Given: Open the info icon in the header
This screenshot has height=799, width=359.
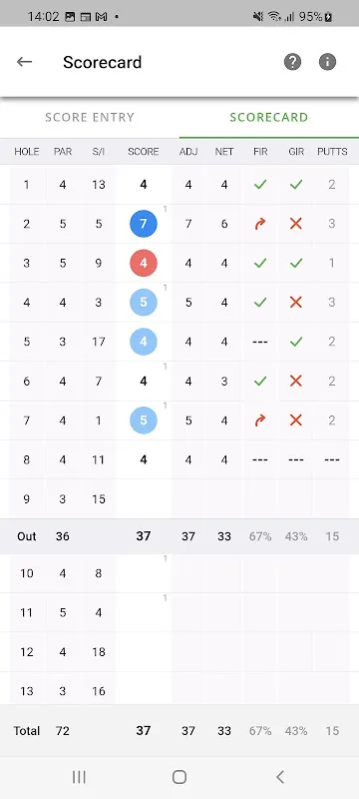Looking at the screenshot, I should click(327, 62).
